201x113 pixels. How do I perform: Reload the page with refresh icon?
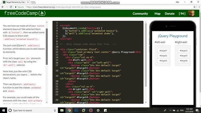click(x=11, y=7)
